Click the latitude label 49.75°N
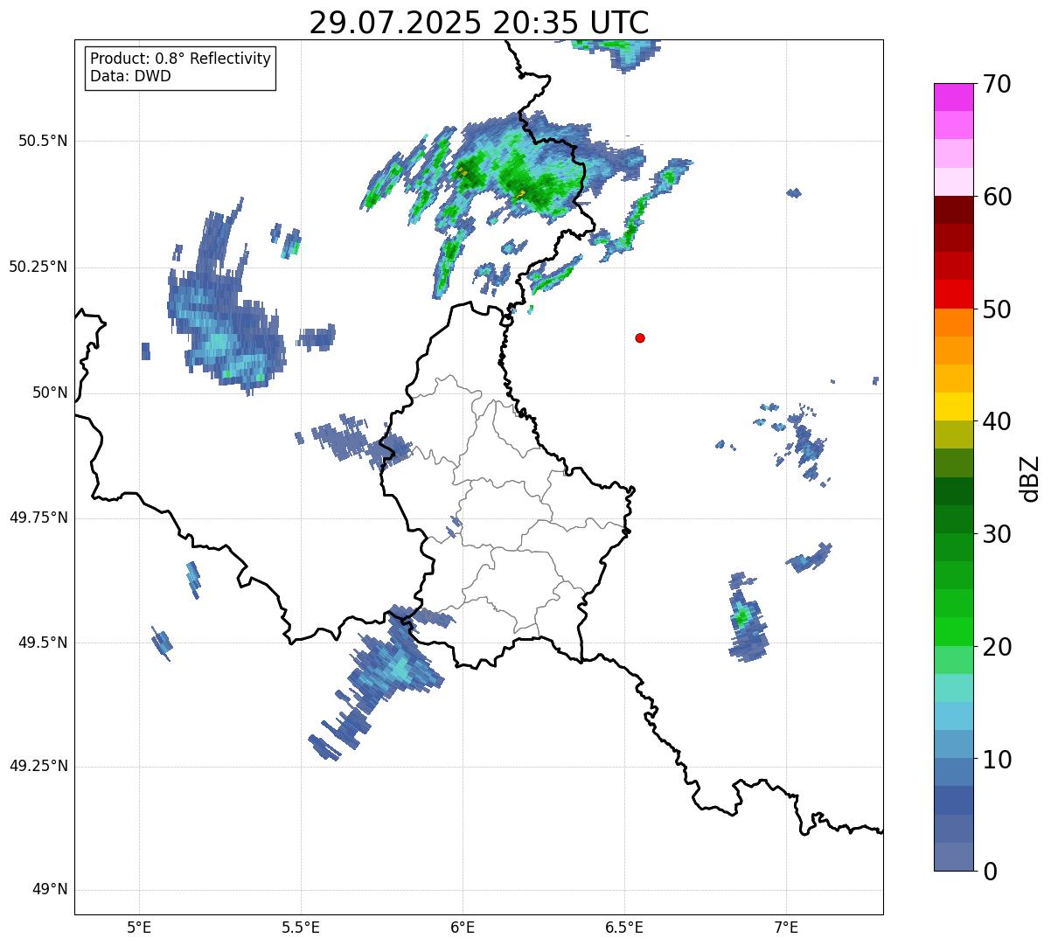Screen dimensions: 1051x945 (x=38, y=518)
